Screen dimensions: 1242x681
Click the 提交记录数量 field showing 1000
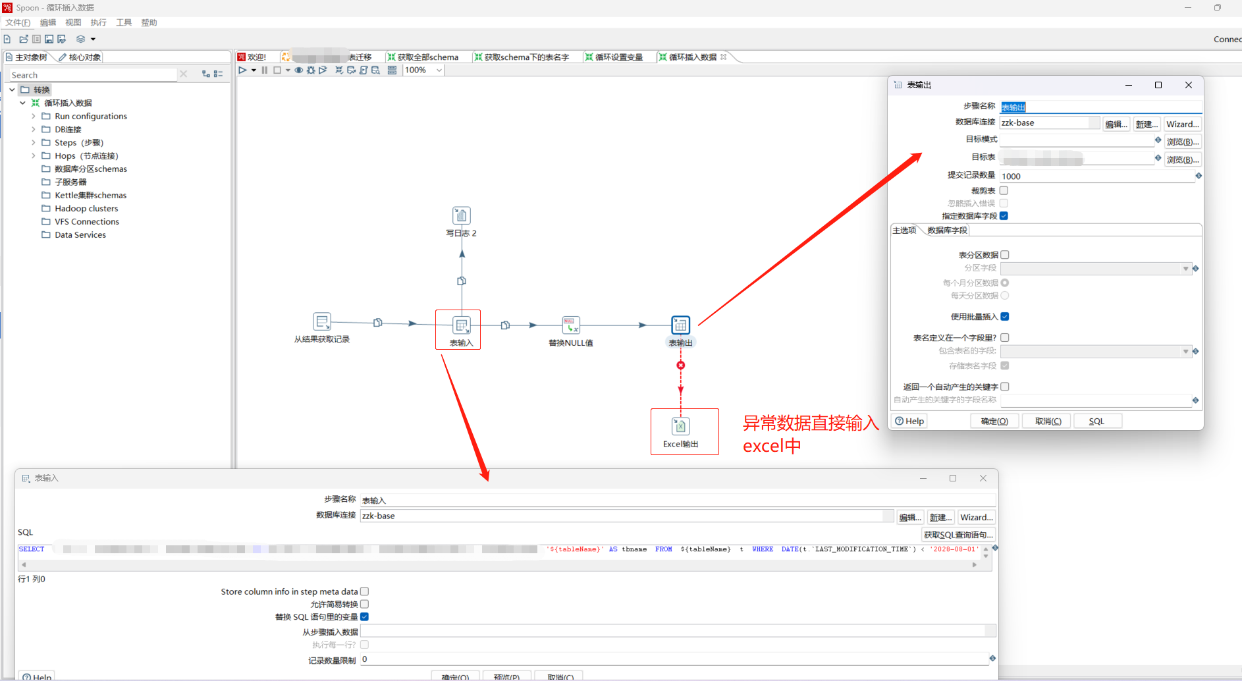pos(1097,176)
